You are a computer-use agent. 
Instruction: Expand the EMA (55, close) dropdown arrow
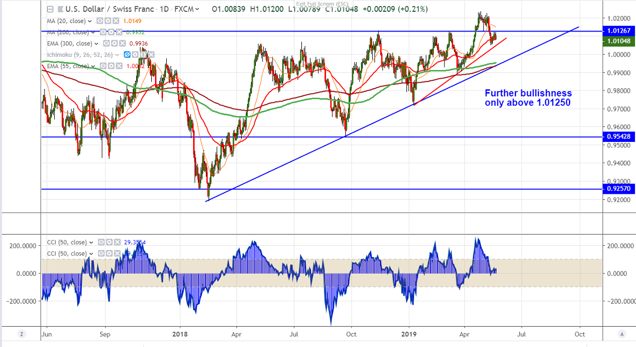click(93, 66)
